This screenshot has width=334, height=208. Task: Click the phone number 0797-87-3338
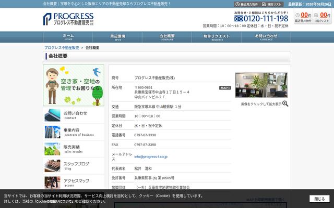[145, 135]
